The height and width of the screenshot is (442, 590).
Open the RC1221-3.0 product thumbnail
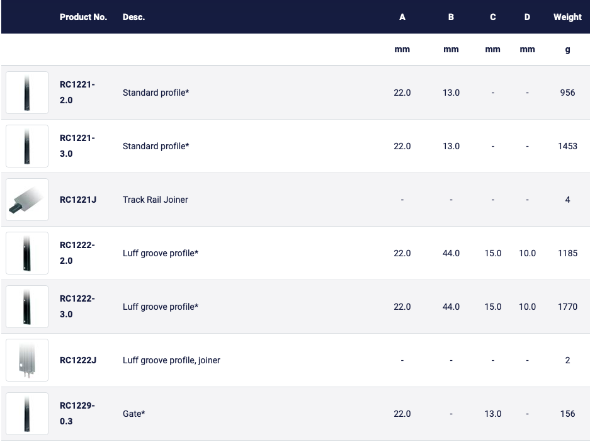point(27,146)
